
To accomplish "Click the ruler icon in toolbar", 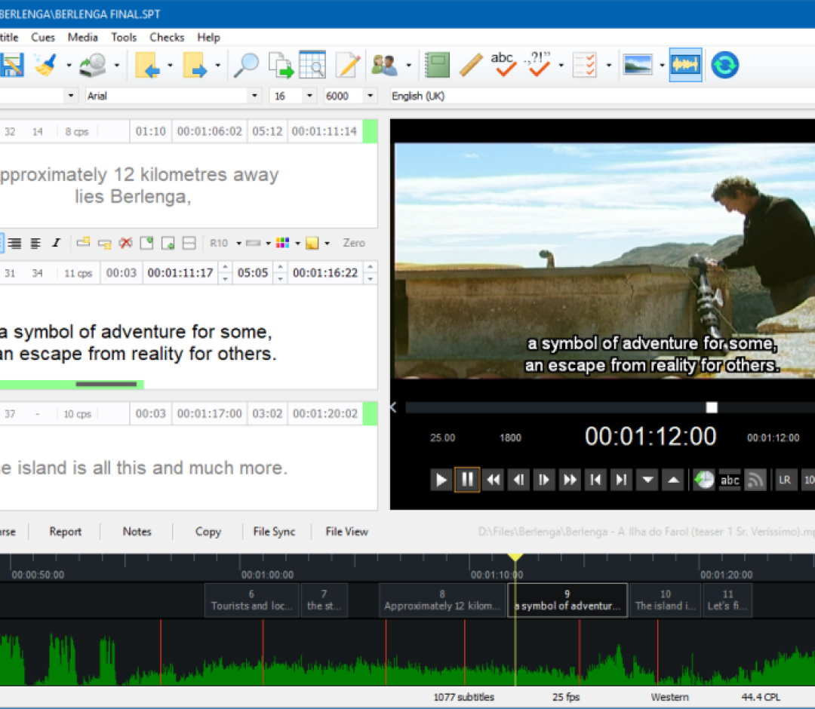I will point(471,66).
